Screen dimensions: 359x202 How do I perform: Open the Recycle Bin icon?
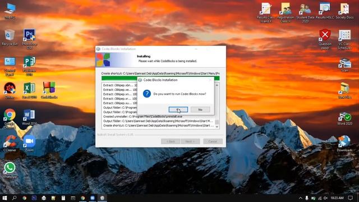point(10,38)
